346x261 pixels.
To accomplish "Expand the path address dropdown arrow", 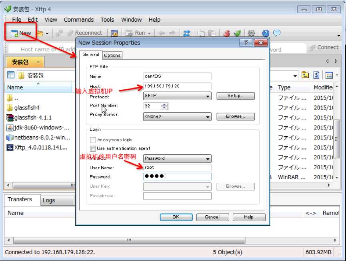I will coord(295,76).
